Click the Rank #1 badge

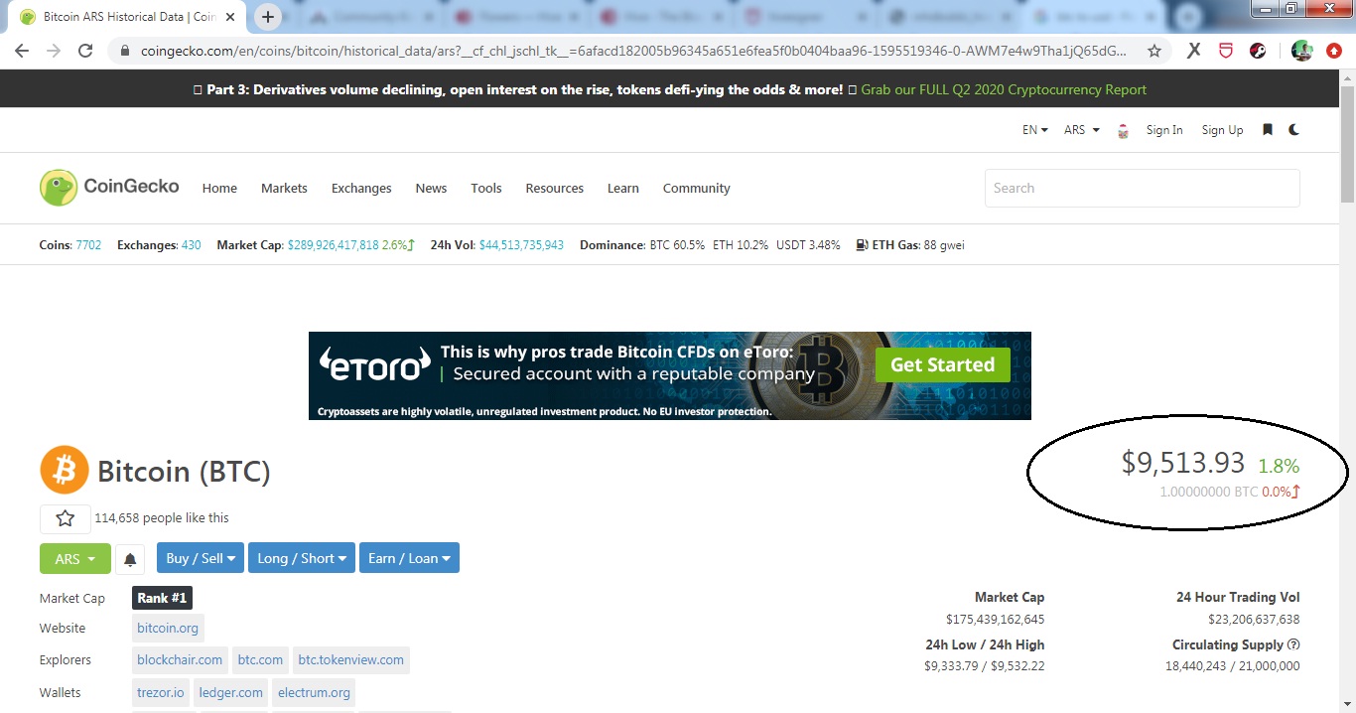162,598
